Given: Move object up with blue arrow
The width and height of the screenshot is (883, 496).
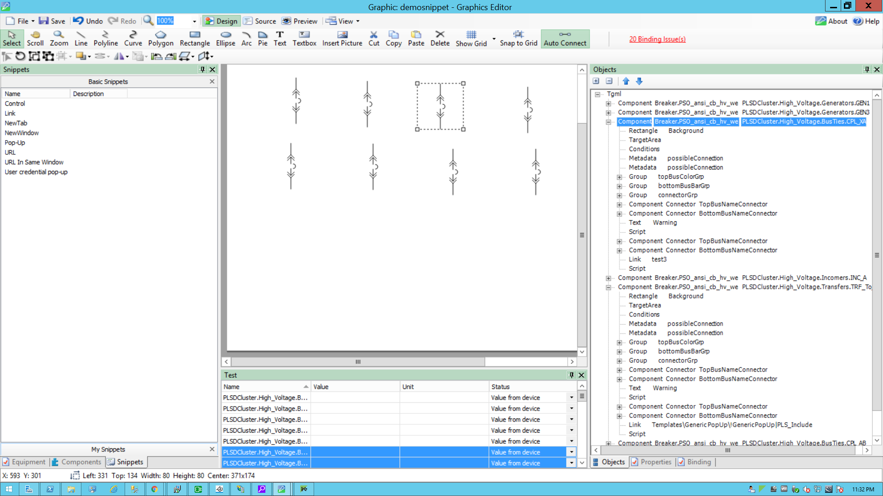Looking at the screenshot, I should (626, 81).
